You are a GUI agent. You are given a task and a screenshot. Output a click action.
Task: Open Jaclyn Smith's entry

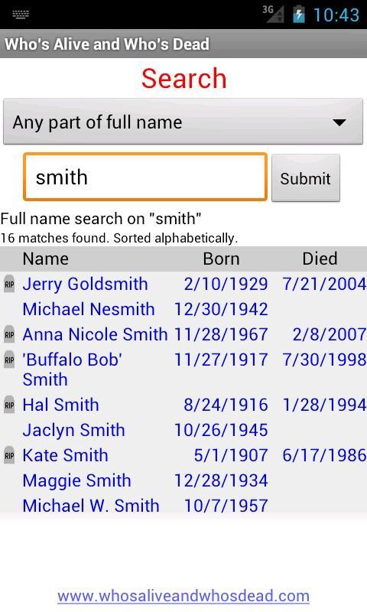(73, 430)
